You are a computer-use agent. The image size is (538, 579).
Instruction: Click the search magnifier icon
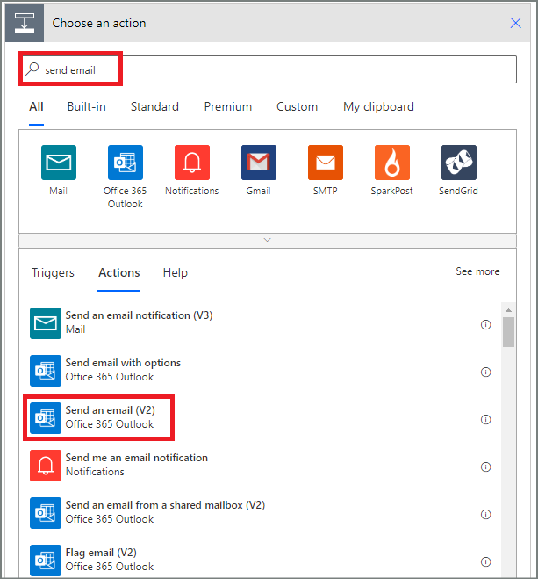[x=32, y=69]
